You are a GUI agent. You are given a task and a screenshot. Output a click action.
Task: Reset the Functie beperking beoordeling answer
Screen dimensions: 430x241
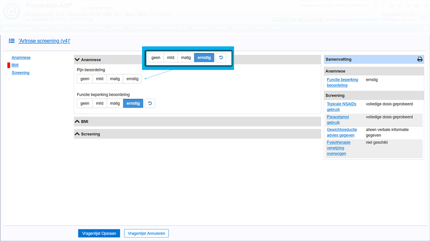coord(150,103)
